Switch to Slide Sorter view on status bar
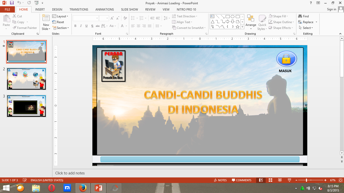The height and width of the screenshot is (193, 344). 270,180
